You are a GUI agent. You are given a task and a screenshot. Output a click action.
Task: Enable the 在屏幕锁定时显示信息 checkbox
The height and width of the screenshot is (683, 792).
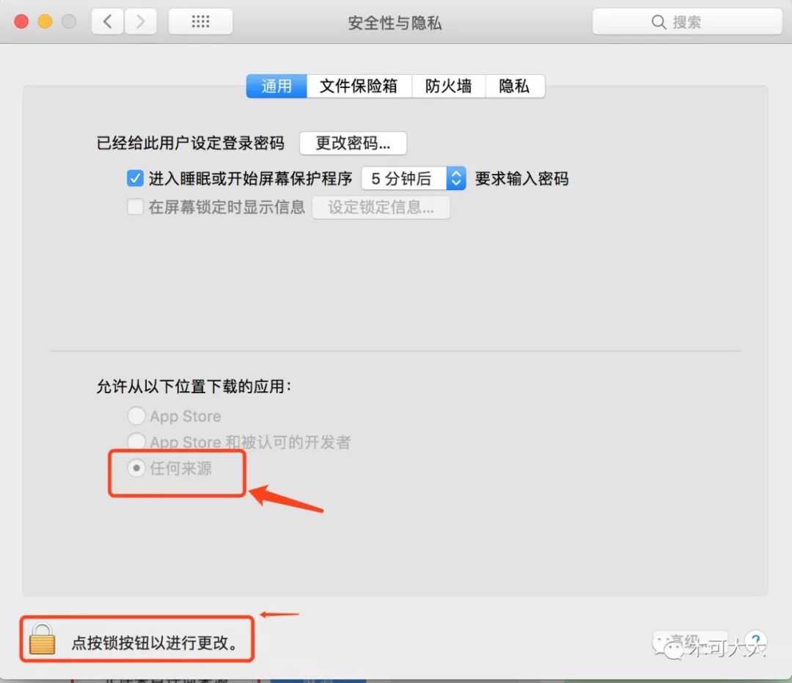coord(135,207)
